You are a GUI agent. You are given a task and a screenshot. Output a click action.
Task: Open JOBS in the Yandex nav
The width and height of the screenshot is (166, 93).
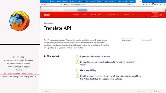click(x=84, y=15)
